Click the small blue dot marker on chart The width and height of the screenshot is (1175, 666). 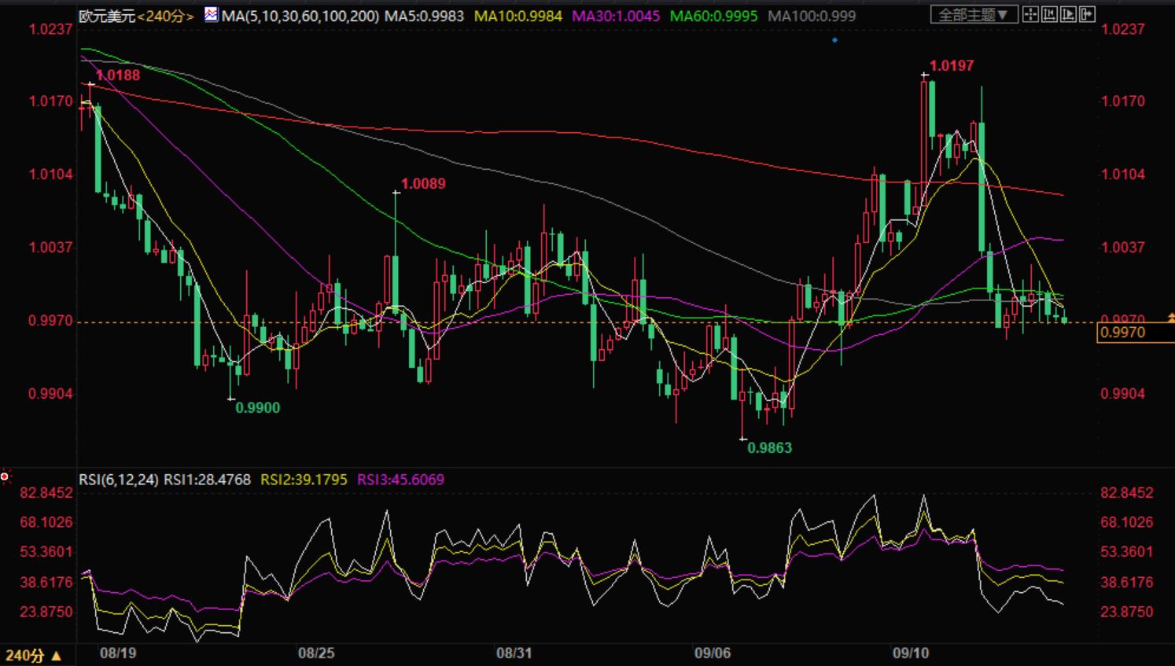point(834,40)
